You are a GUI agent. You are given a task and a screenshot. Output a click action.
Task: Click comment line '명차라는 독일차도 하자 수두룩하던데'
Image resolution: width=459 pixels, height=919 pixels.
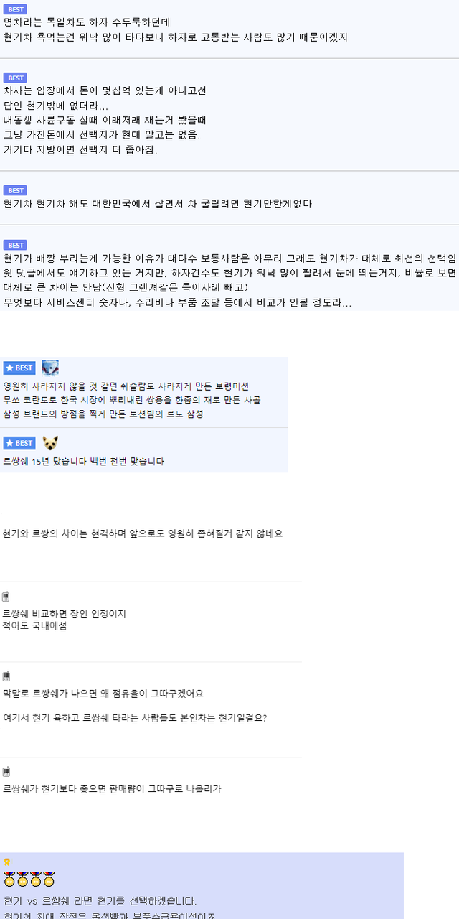86,22
